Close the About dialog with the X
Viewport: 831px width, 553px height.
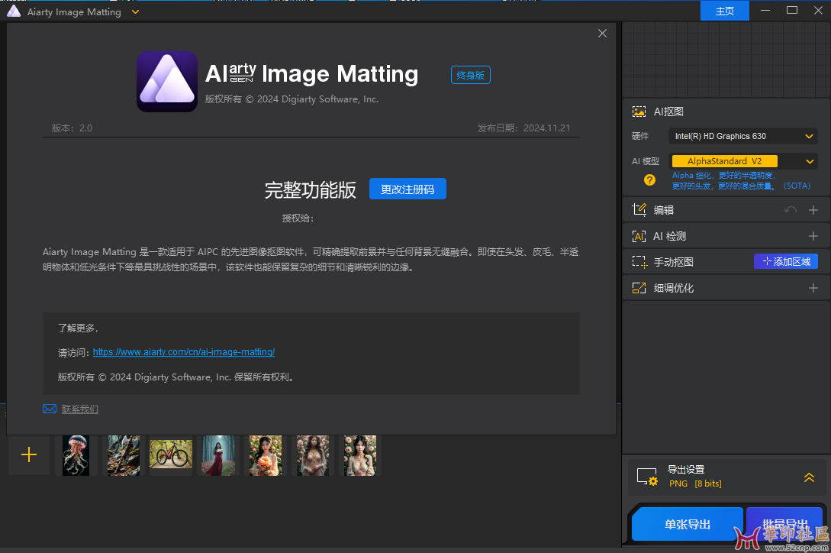[602, 34]
